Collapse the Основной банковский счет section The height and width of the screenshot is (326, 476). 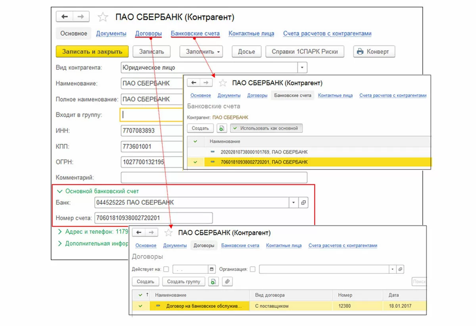click(x=60, y=191)
